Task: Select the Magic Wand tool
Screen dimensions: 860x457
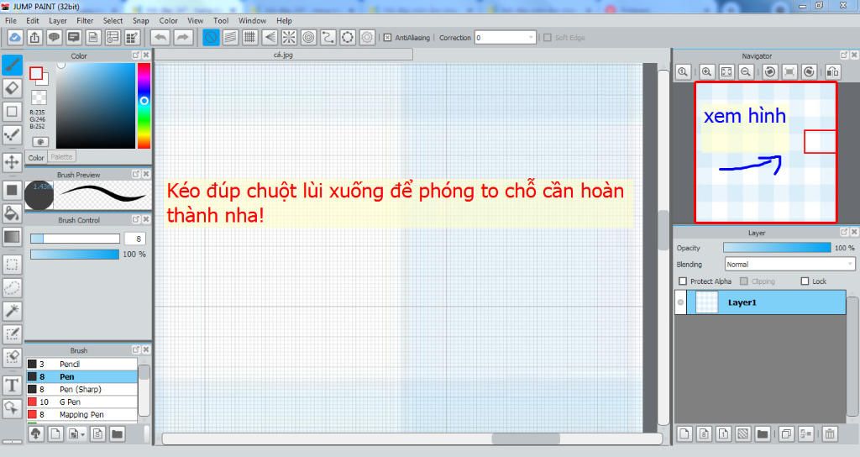Action: (x=12, y=311)
